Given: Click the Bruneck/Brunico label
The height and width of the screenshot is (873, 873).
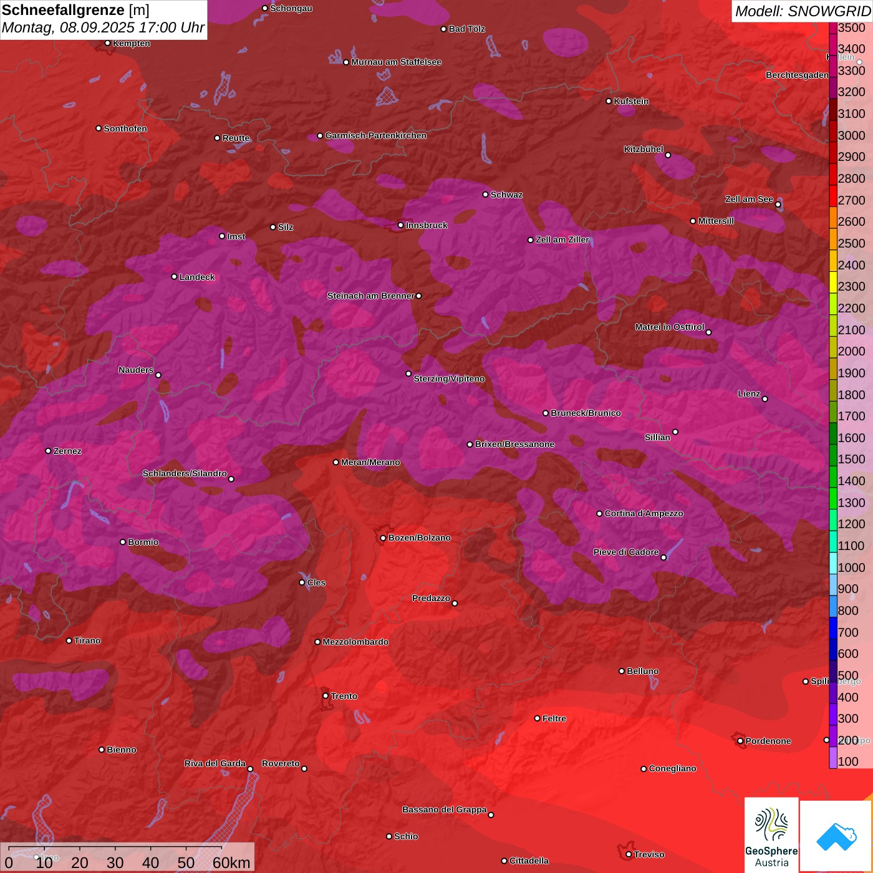Looking at the screenshot, I should point(586,413).
